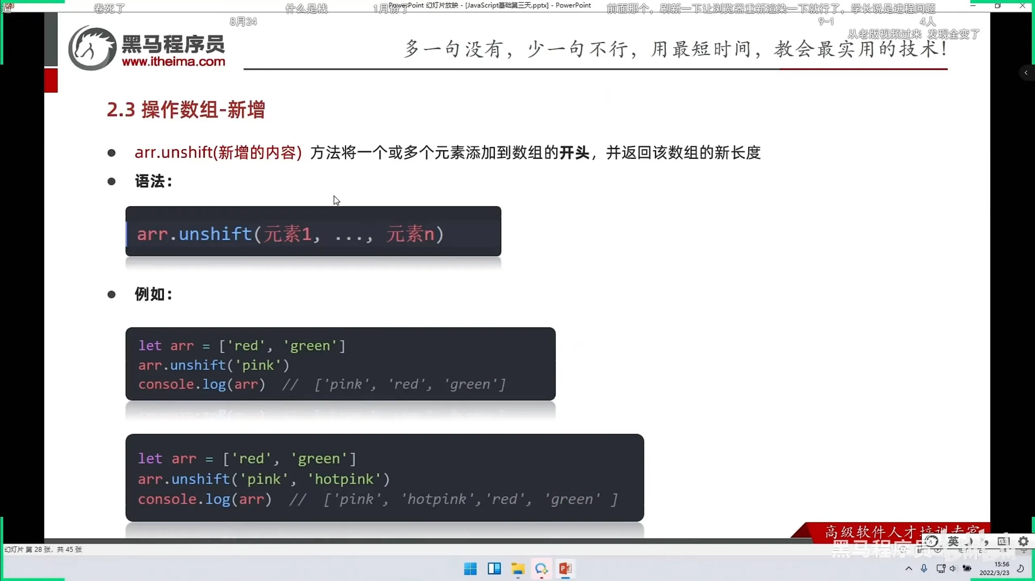This screenshot has width=1035, height=581.
Task: Toggle the IME punctuation comma mode
Action: [986, 541]
